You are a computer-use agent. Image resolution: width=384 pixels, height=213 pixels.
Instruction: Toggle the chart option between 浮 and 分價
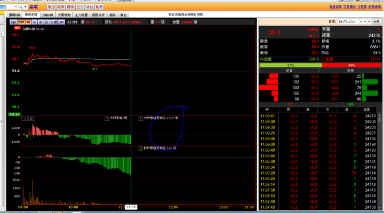click(x=46, y=22)
